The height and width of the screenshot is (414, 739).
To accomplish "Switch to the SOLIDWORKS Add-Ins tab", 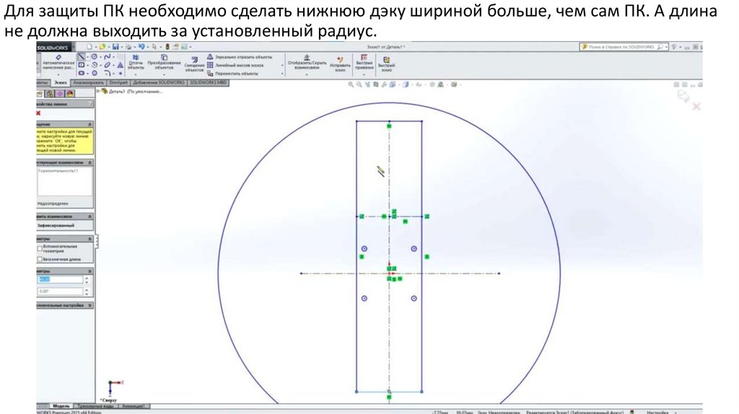I will tap(159, 82).
